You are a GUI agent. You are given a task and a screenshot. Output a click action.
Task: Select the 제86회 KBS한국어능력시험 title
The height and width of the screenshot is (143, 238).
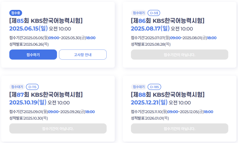point(168,21)
